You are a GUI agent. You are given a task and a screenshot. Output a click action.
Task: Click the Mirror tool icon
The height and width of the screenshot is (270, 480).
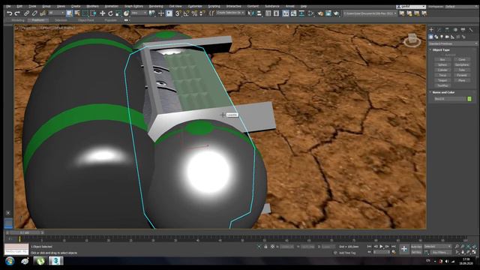click(251, 13)
